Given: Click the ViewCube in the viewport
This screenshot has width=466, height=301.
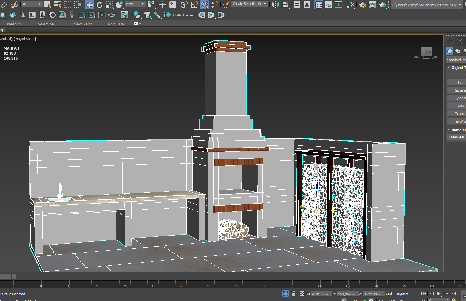Looking at the screenshot, I should coord(426,52).
